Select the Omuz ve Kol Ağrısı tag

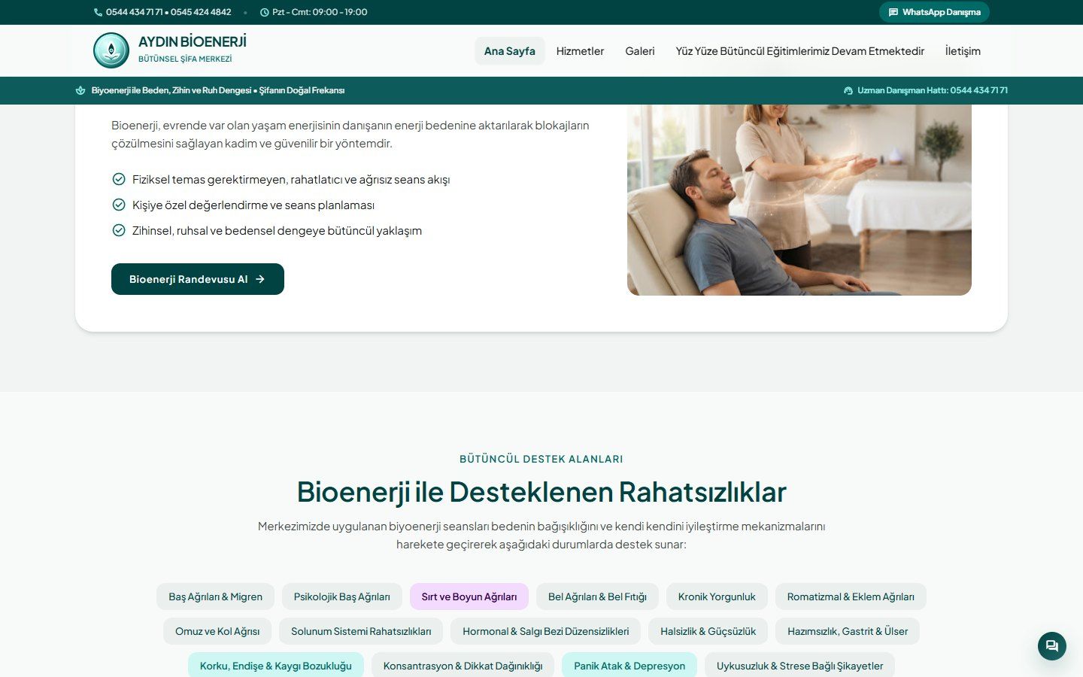click(x=217, y=631)
